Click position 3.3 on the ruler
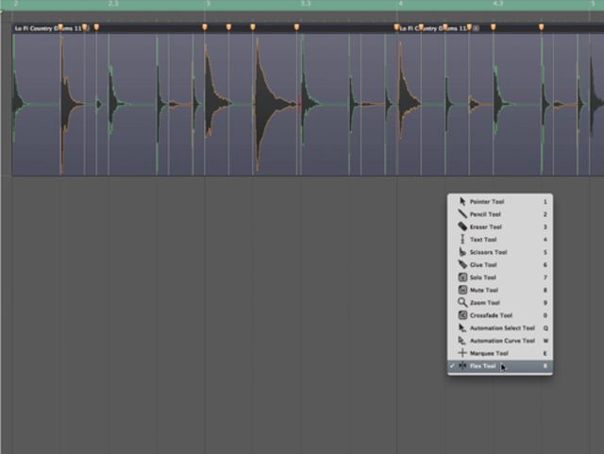 pos(306,4)
